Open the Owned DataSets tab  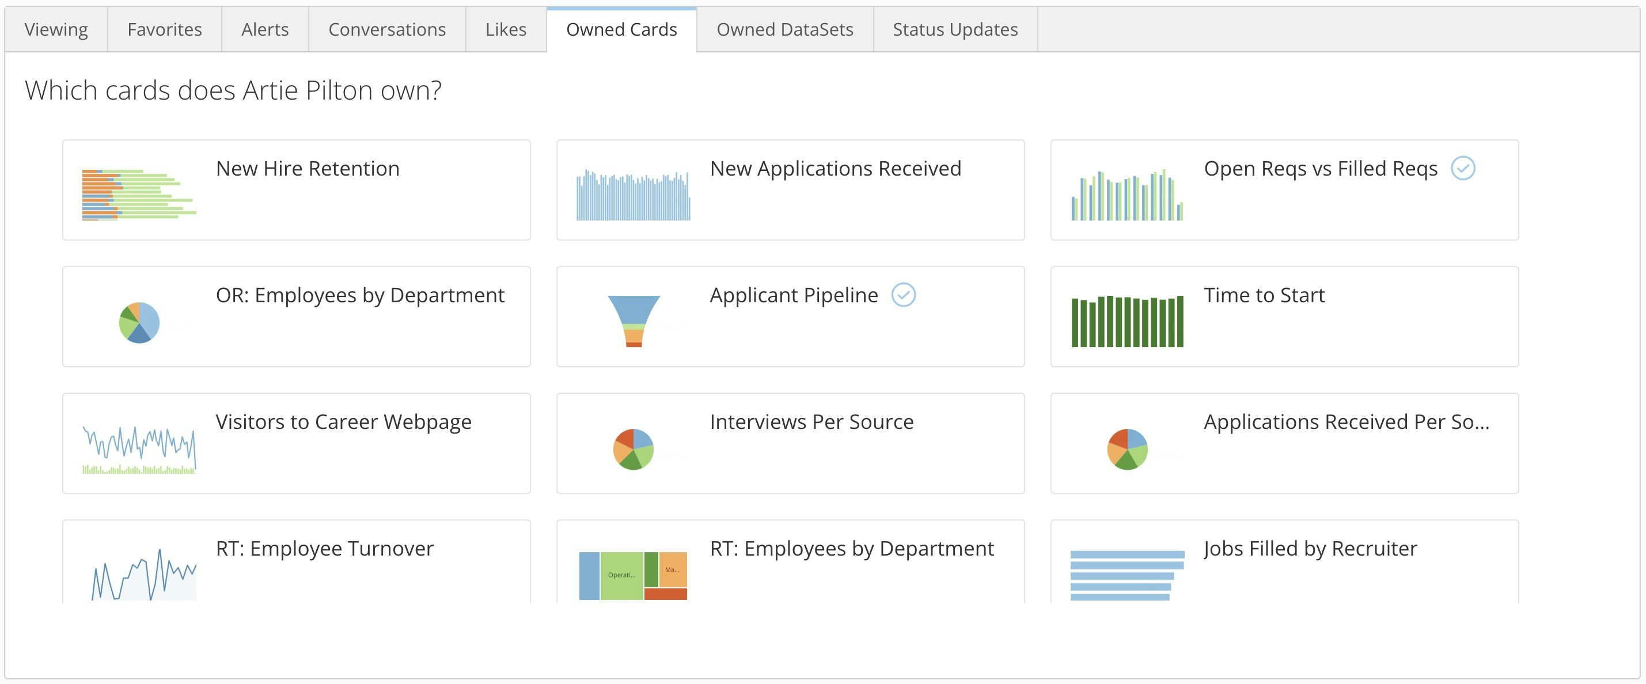pos(784,30)
